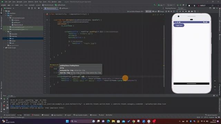
Task: Click the emulator volume up icon
Action: [x=169, y=11]
